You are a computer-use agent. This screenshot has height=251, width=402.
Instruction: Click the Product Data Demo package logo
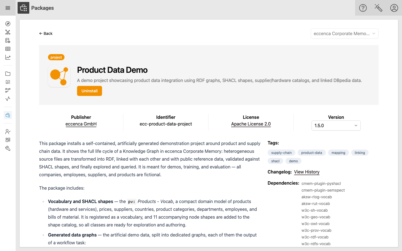[x=59, y=76]
